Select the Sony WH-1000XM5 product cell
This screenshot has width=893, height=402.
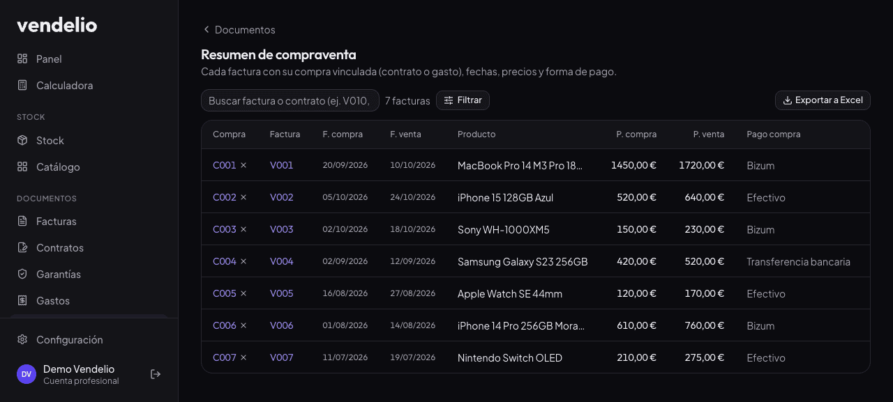tap(504, 230)
